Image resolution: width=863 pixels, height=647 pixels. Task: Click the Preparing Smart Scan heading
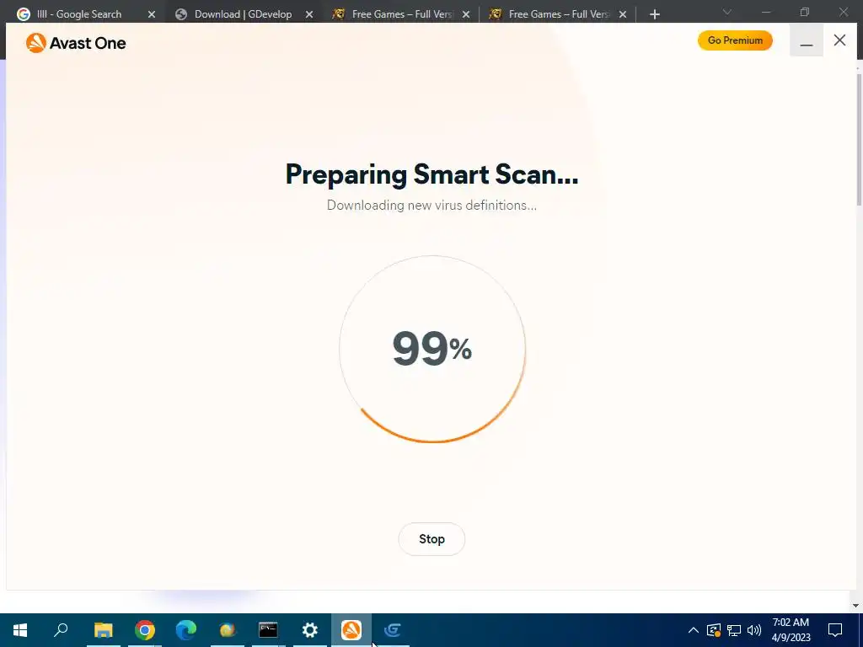[432, 174]
